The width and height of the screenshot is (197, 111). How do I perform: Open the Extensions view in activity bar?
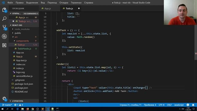[x=4, y=45]
